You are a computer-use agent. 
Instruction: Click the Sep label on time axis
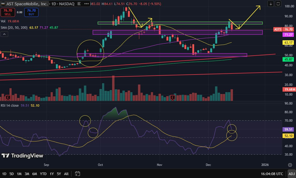46,165
